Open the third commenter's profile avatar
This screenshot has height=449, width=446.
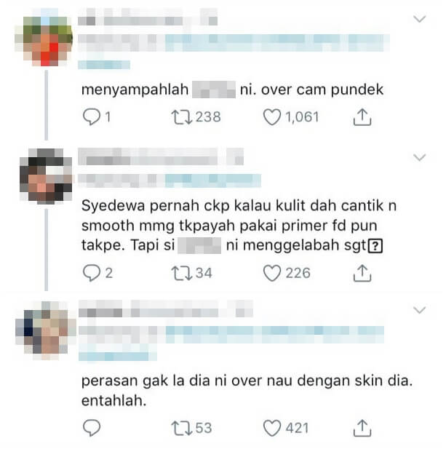[x=46, y=330]
